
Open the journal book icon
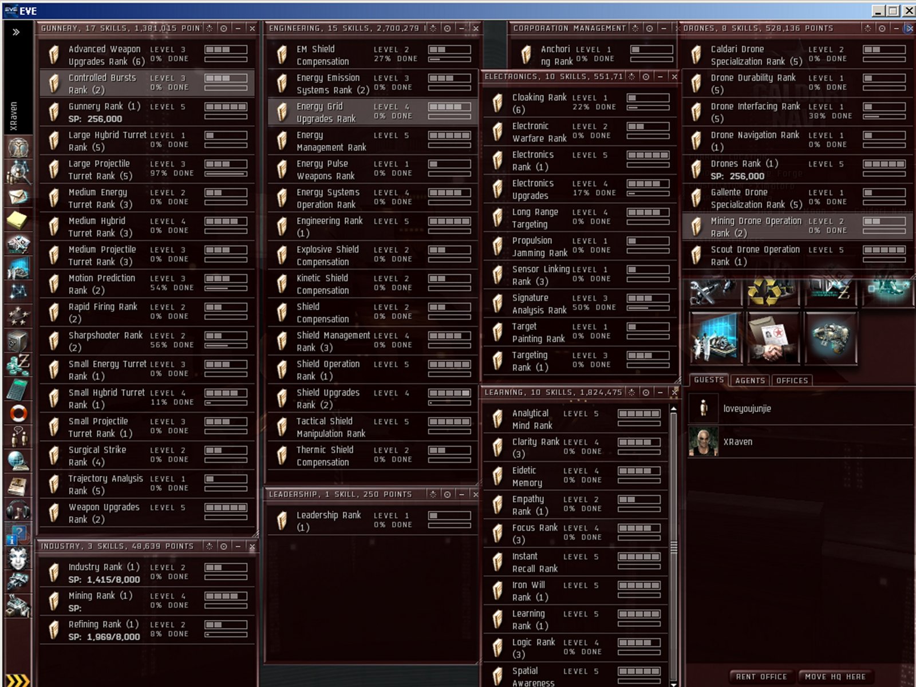pyautogui.click(x=18, y=485)
